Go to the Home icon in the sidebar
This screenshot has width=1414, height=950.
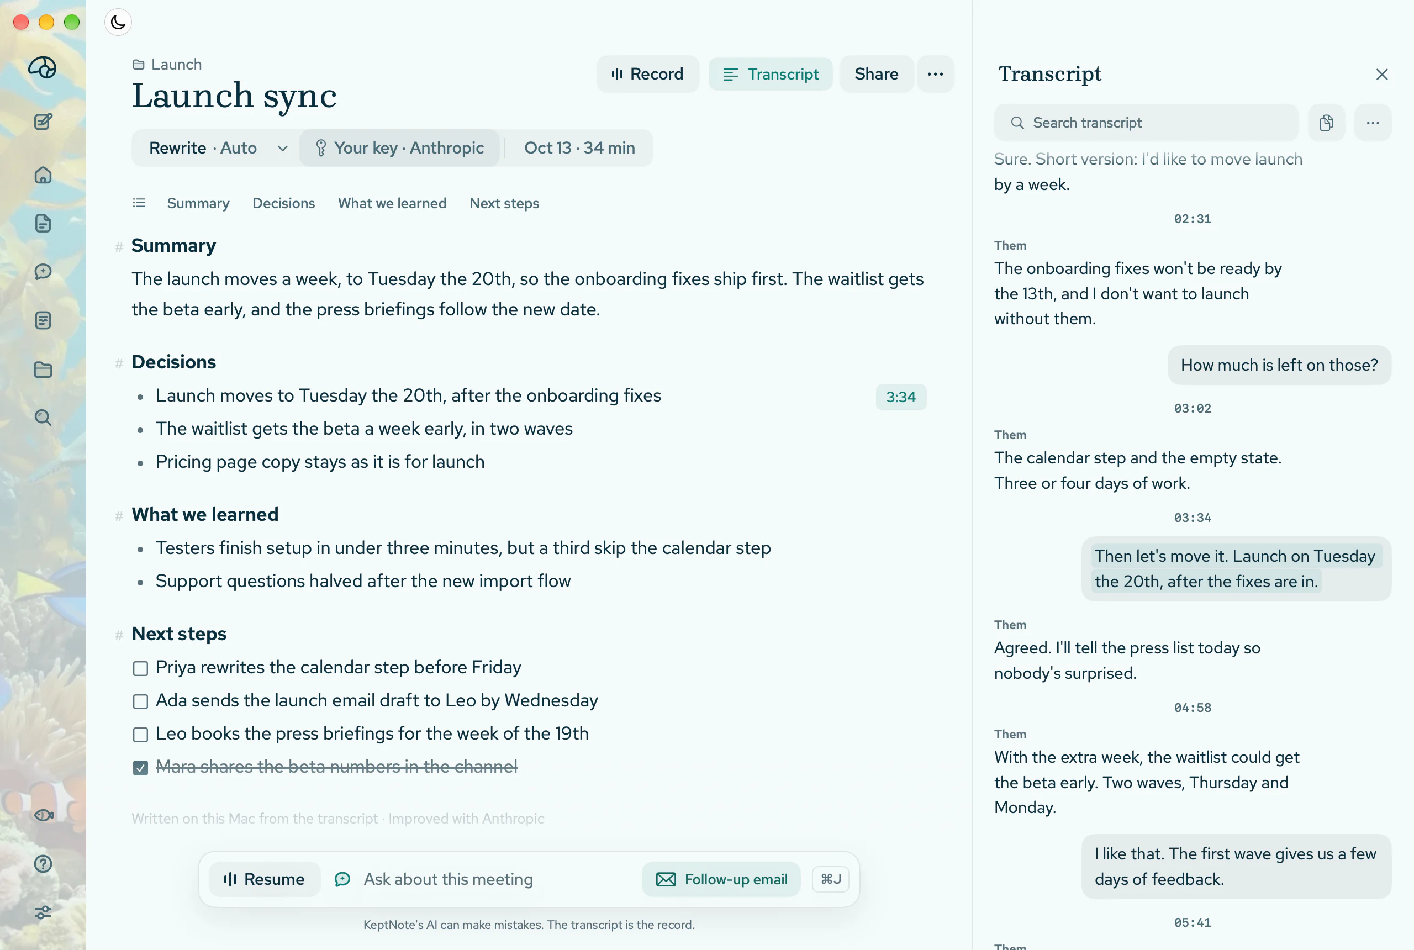[43, 175]
